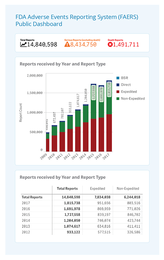Click the 2017 x-axis year label
The width and height of the screenshot is (164, 260).
(106, 156)
